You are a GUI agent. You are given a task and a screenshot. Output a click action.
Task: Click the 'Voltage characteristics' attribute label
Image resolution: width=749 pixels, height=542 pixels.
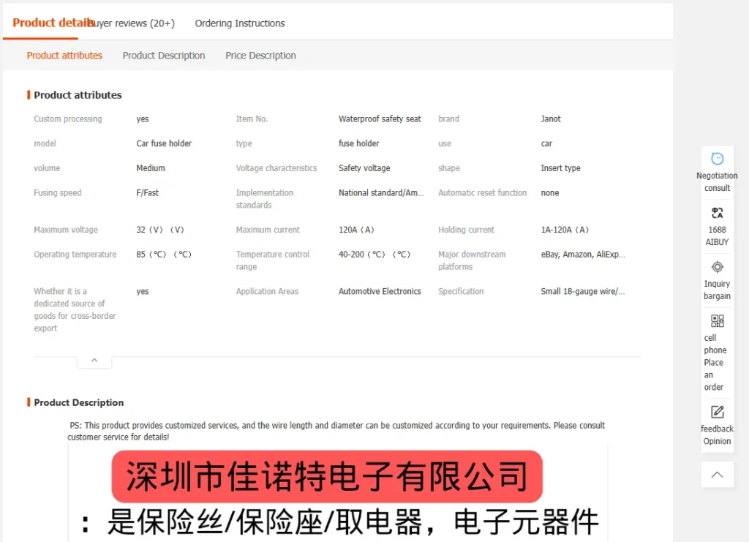pyautogui.click(x=276, y=168)
